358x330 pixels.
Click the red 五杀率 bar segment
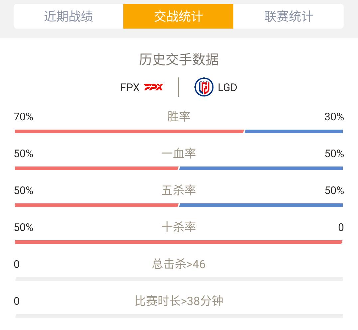click(x=97, y=205)
